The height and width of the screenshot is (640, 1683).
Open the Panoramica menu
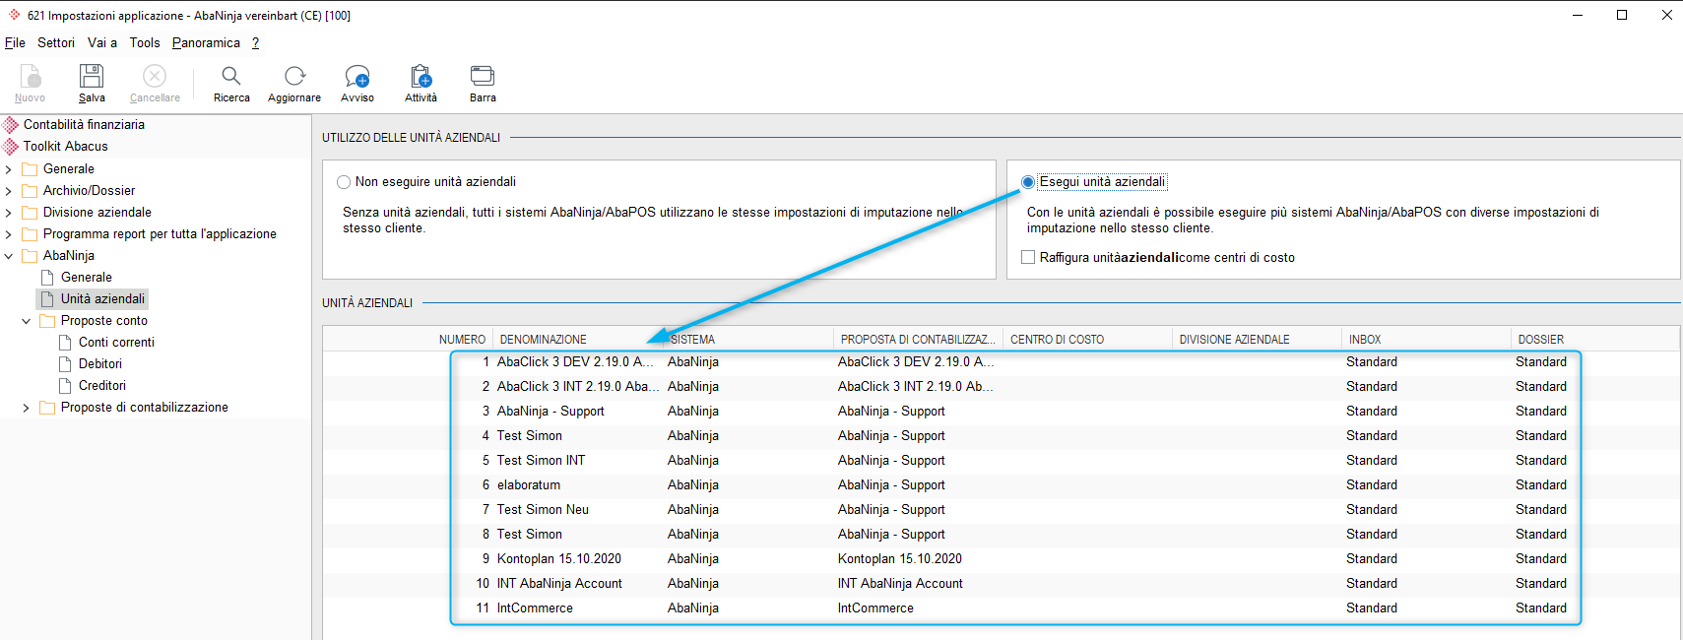click(206, 42)
